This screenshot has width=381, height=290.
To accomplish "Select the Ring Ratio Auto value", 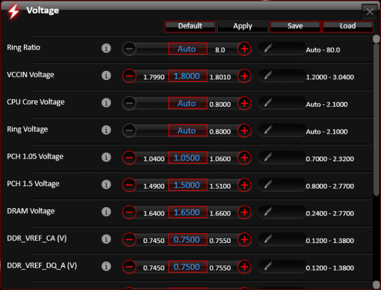I will (x=188, y=49).
